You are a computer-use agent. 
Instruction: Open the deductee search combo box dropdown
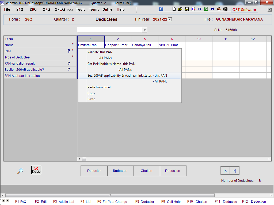tap(144, 30)
